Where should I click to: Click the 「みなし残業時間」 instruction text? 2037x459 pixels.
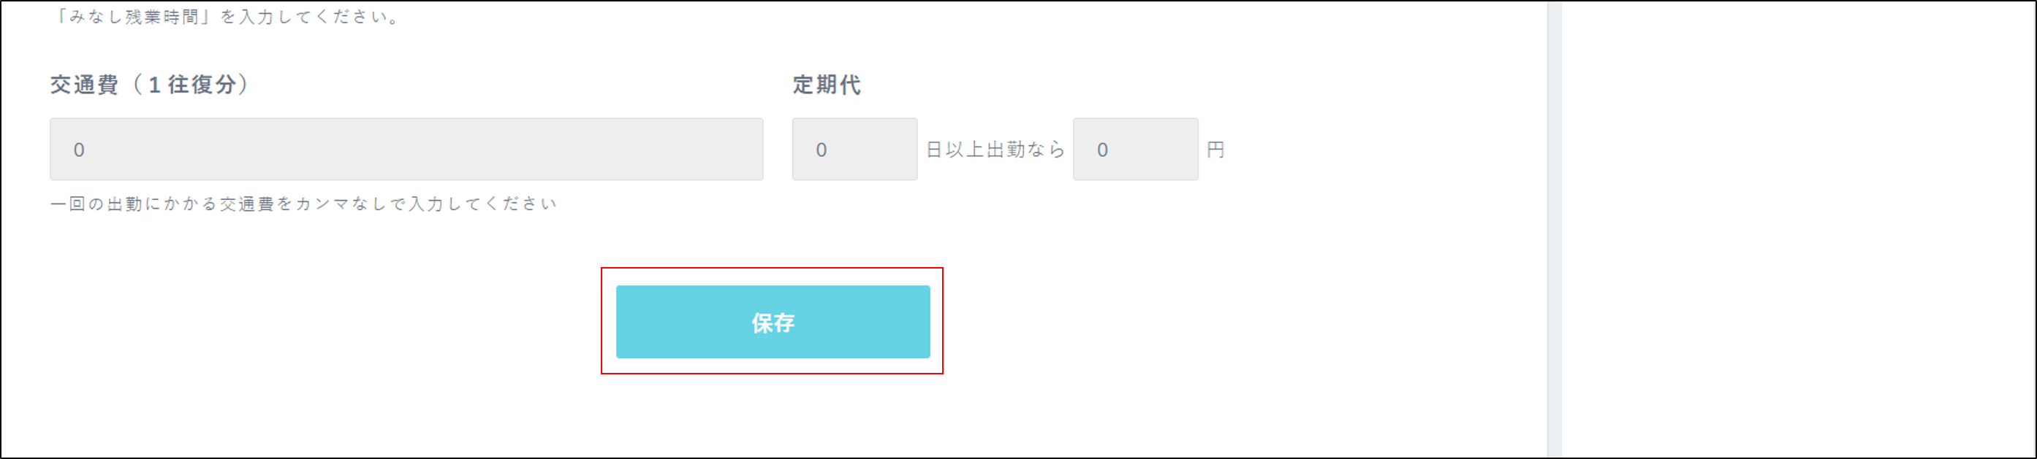click(225, 17)
